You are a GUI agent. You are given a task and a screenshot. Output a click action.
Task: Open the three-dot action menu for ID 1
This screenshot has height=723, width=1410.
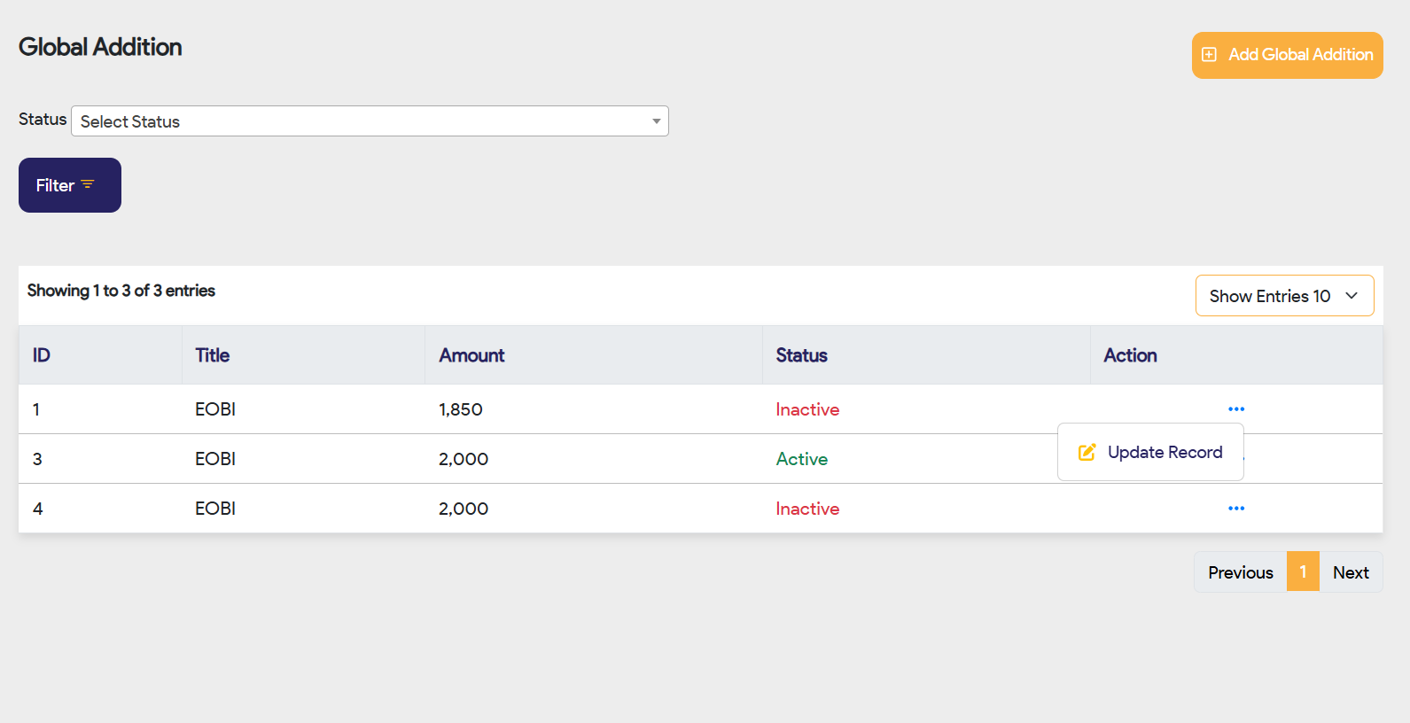pos(1236,409)
